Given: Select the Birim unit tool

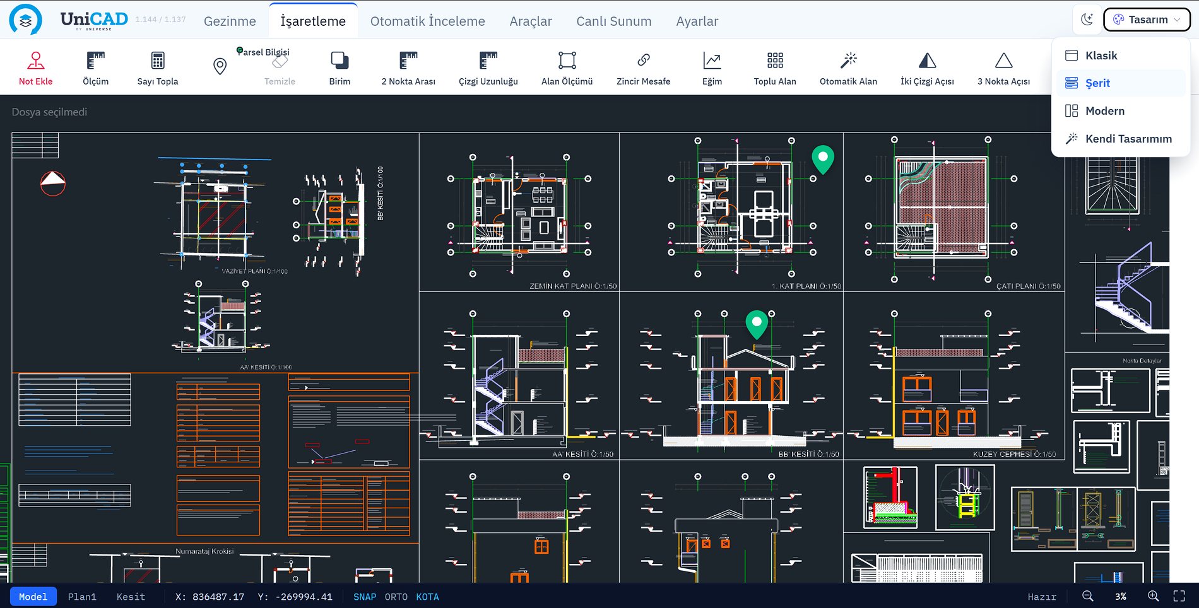Looking at the screenshot, I should pyautogui.click(x=340, y=68).
